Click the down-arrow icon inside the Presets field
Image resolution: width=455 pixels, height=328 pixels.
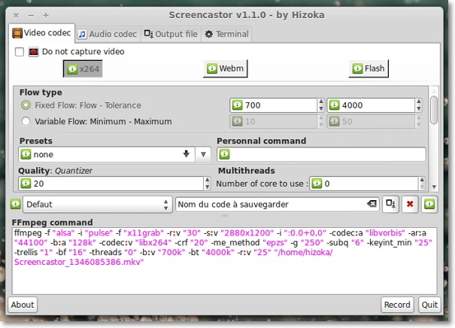coord(187,153)
